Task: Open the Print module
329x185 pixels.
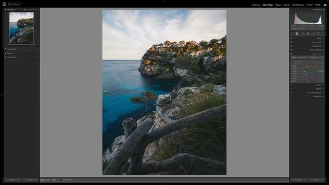Action: click(x=309, y=5)
